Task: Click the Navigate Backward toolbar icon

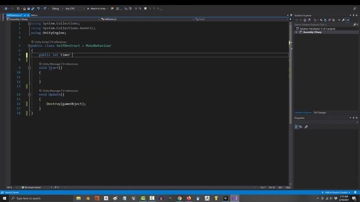Action: pyautogui.click(x=6, y=8)
